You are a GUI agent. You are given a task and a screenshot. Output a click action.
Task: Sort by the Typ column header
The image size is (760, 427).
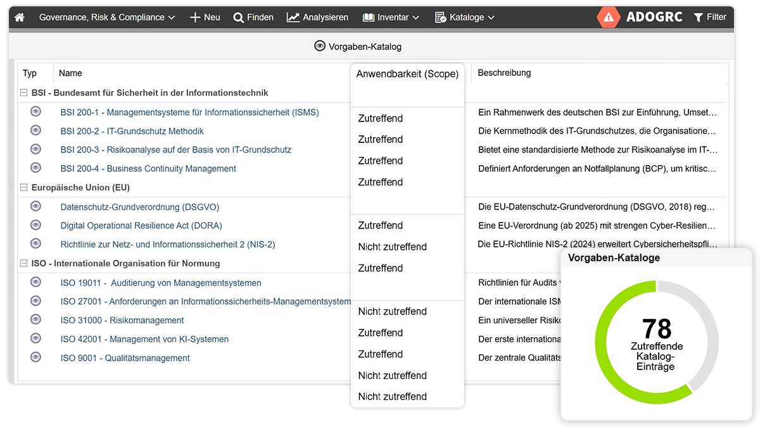[30, 73]
